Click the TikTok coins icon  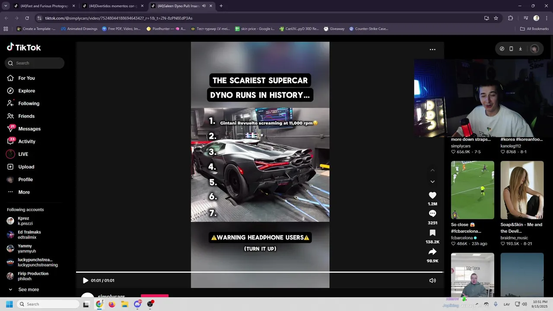click(x=502, y=49)
